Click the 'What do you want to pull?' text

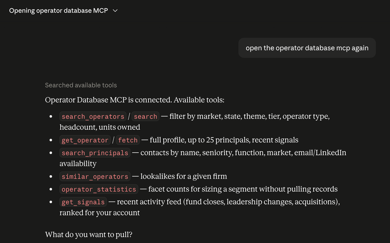89,235
